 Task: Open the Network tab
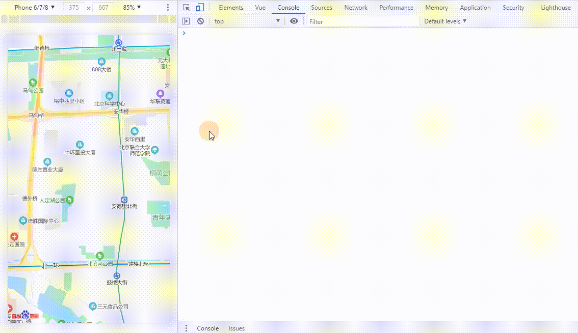tap(356, 7)
